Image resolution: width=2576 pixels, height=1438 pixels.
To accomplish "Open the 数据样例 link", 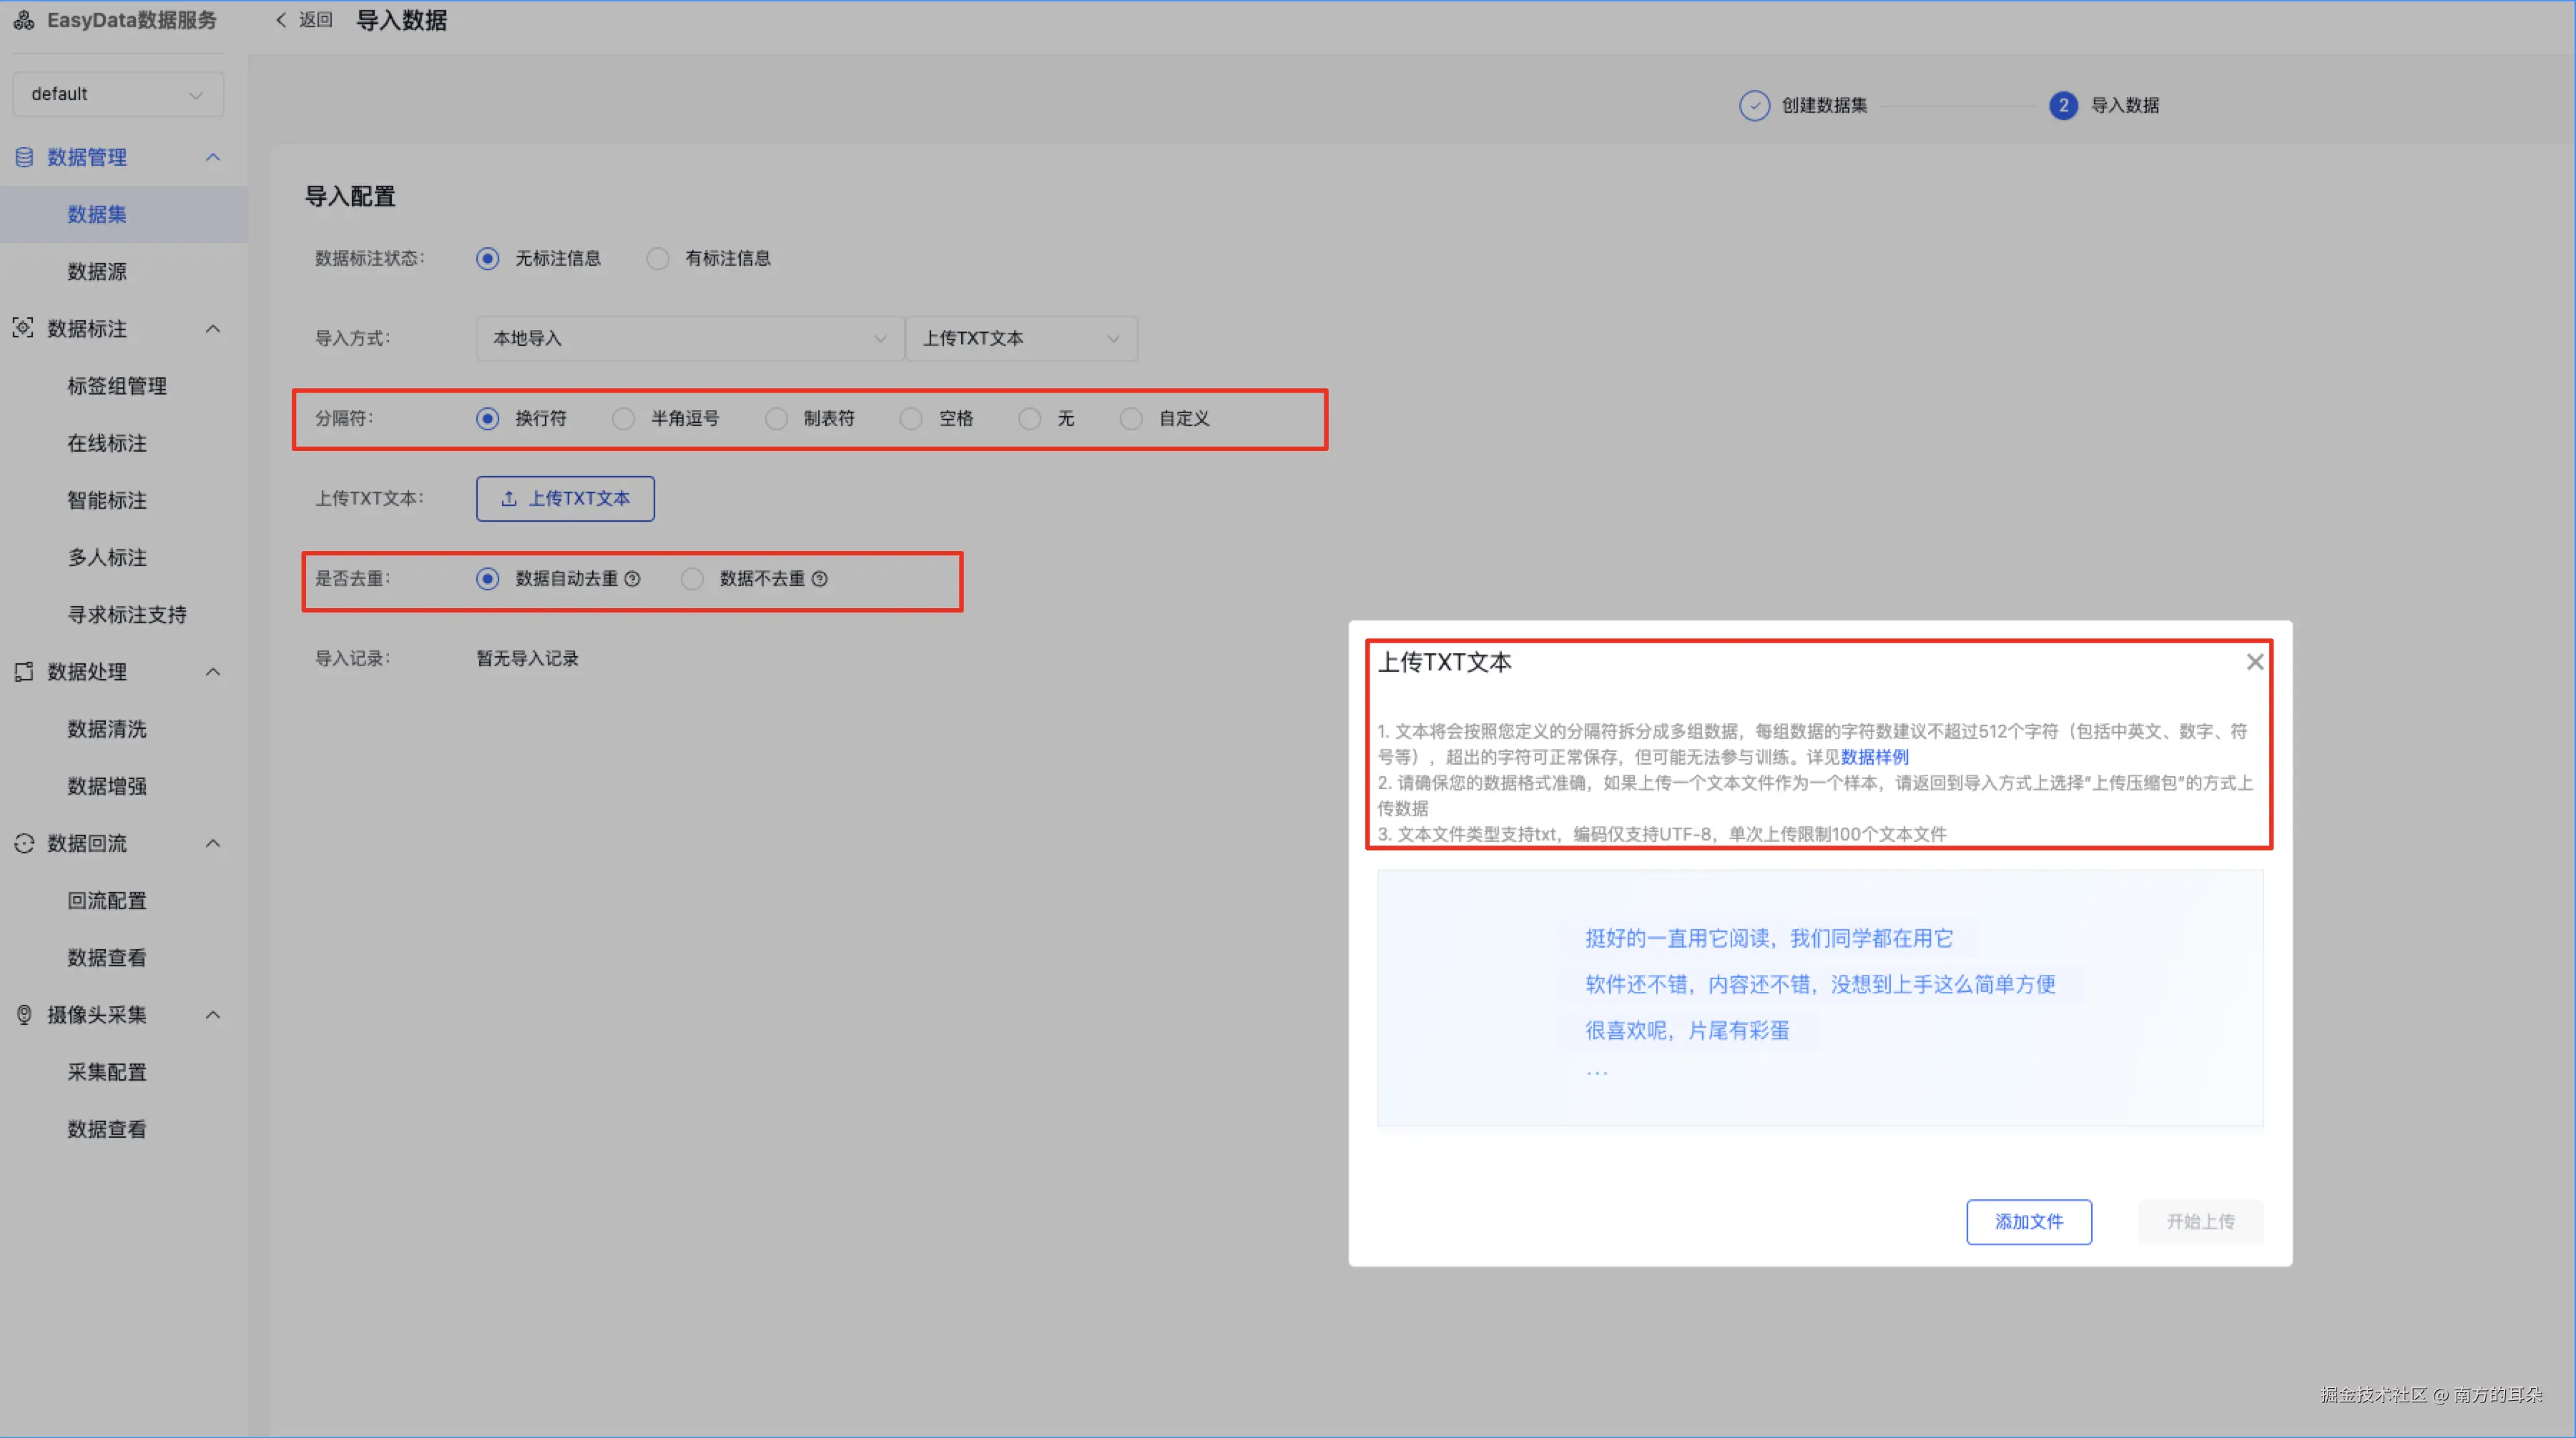I will tap(1874, 756).
